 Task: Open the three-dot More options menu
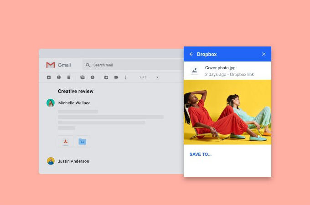click(125, 77)
